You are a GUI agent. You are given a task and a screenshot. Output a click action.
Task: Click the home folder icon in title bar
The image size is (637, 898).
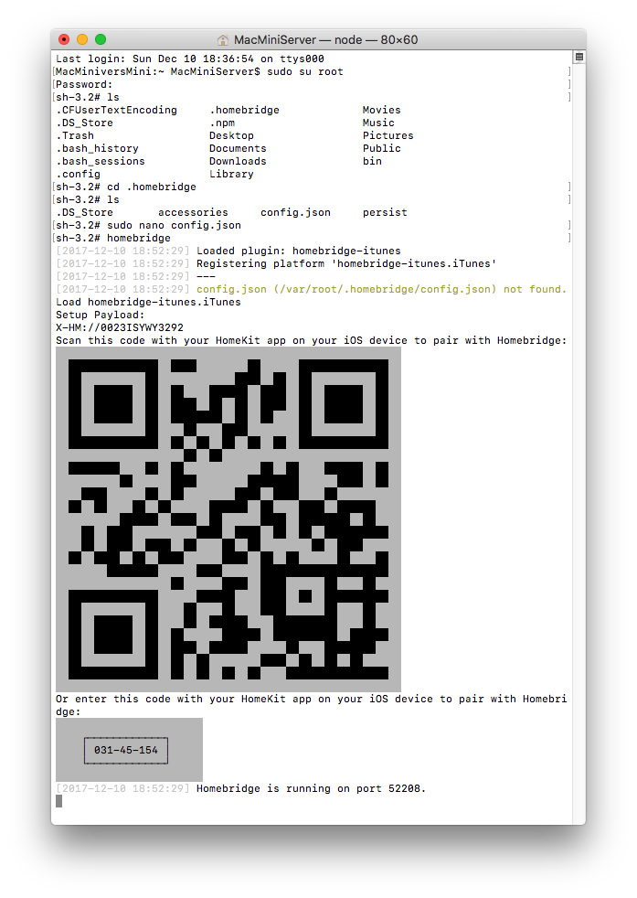pos(223,40)
